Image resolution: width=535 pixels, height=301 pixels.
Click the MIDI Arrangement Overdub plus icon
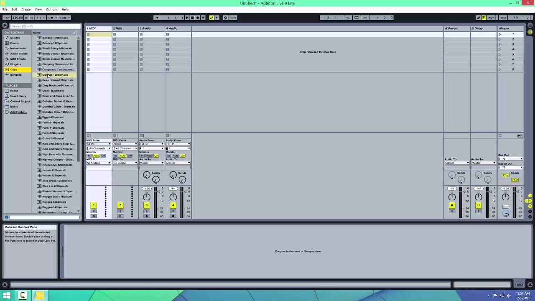203,18
